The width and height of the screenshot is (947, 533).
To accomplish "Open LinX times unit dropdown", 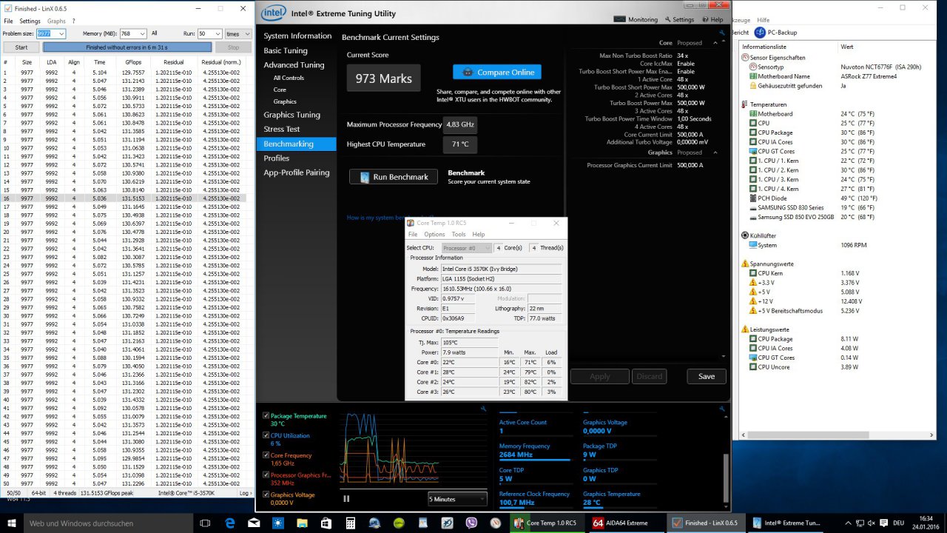I will (x=237, y=33).
